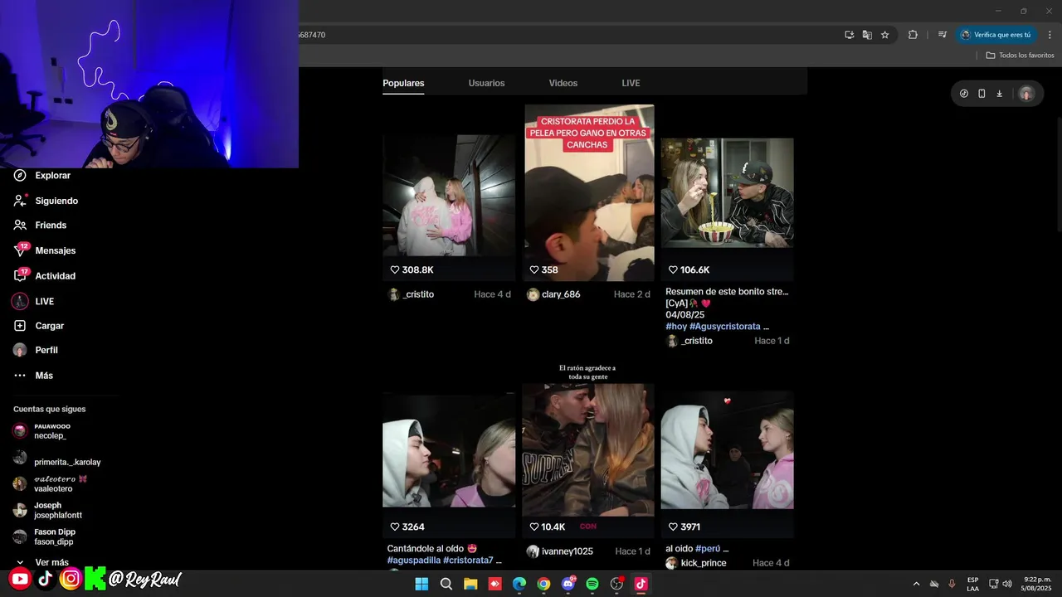Click the #perú hashtag

[x=708, y=549]
